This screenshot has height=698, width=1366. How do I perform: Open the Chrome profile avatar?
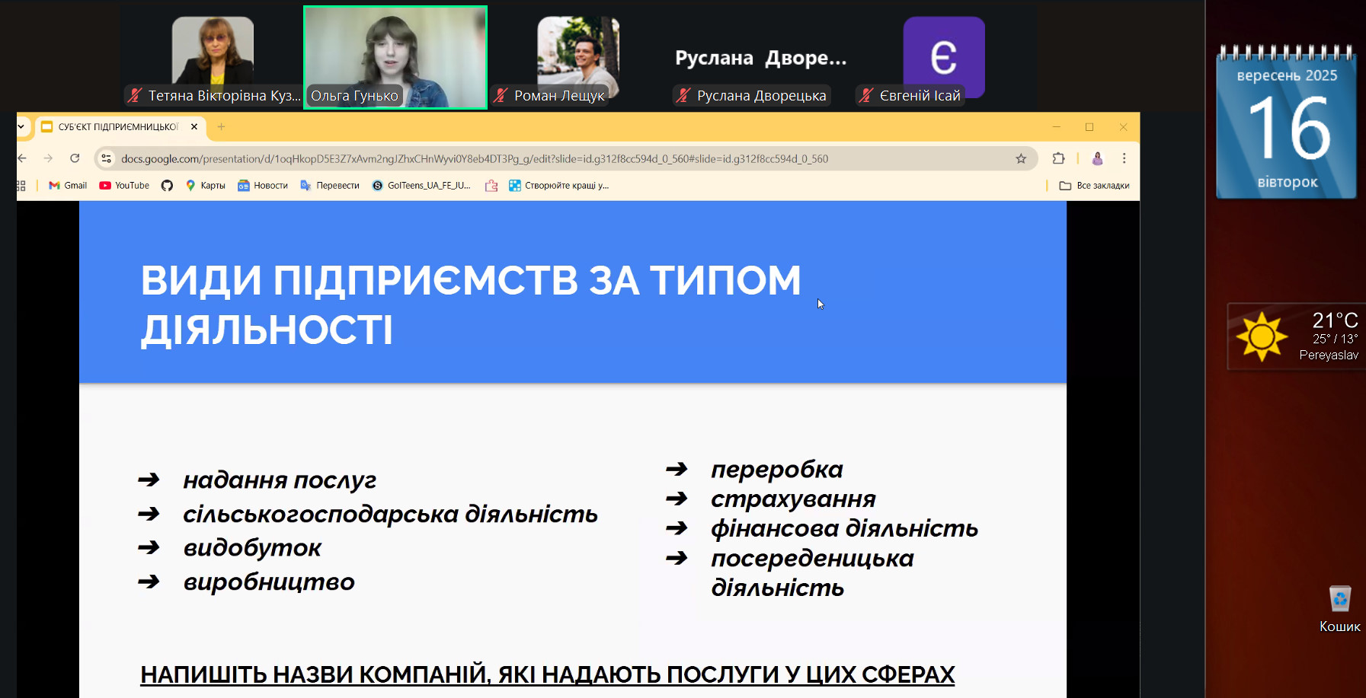coord(1097,158)
